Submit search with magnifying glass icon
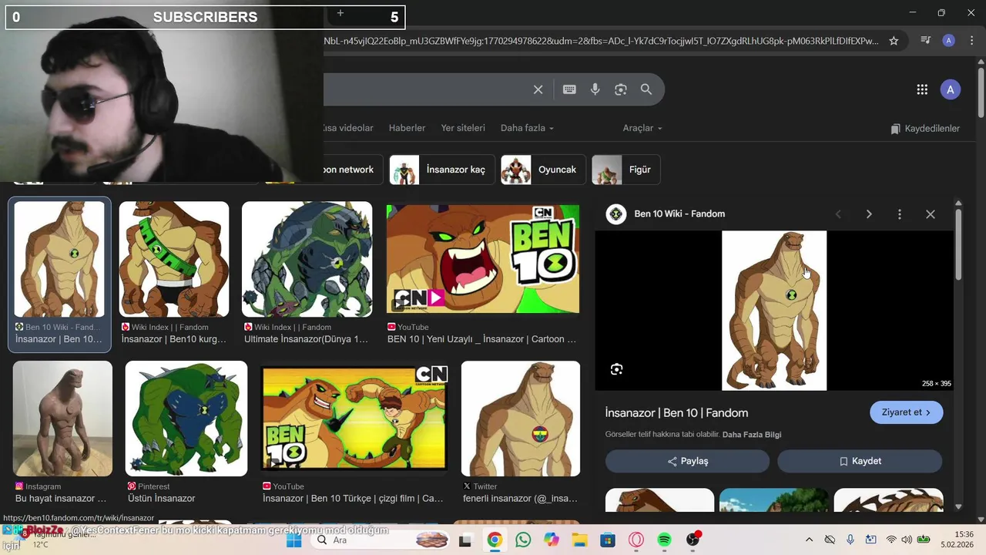 point(646,89)
